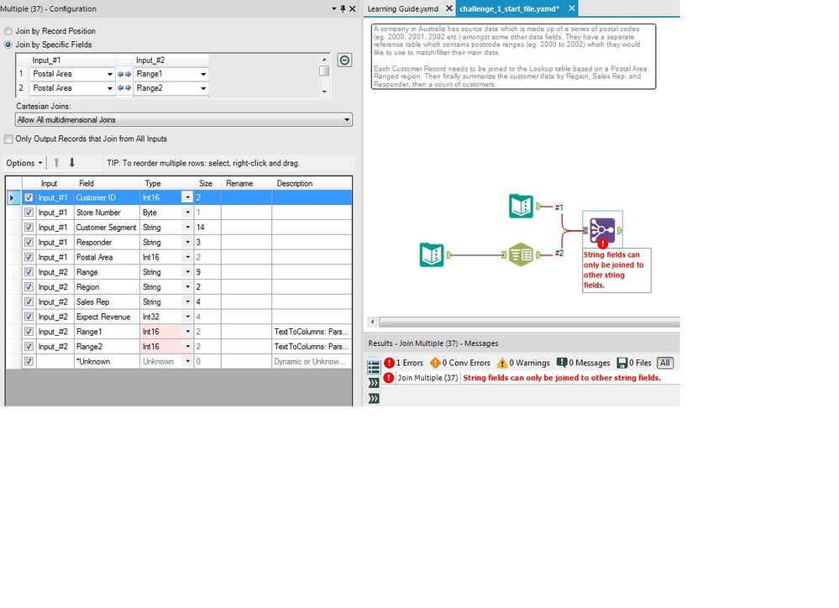The image size is (839, 608).
Task: Click the Join Multiple error icon in results
Action: (389, 378)
